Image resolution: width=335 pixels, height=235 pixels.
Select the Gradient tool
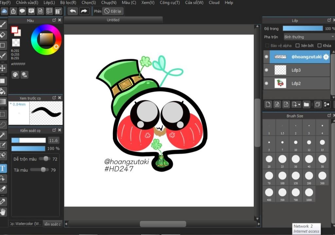(3, 101)
